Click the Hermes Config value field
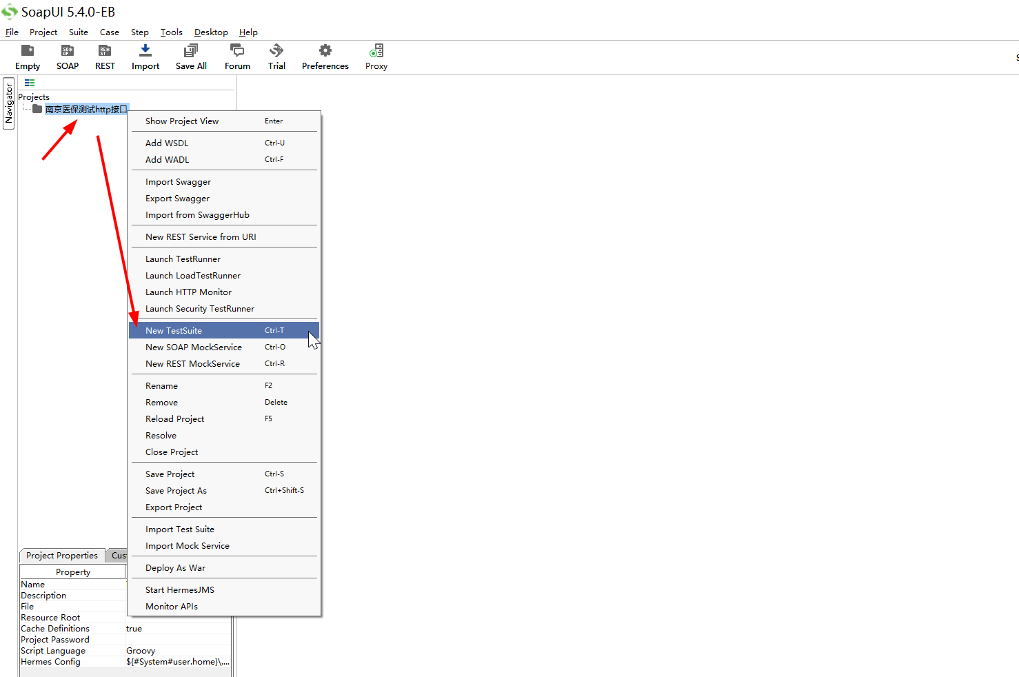Image resolution: width=1019 pixels, height=677 pixels. point(178,661)
